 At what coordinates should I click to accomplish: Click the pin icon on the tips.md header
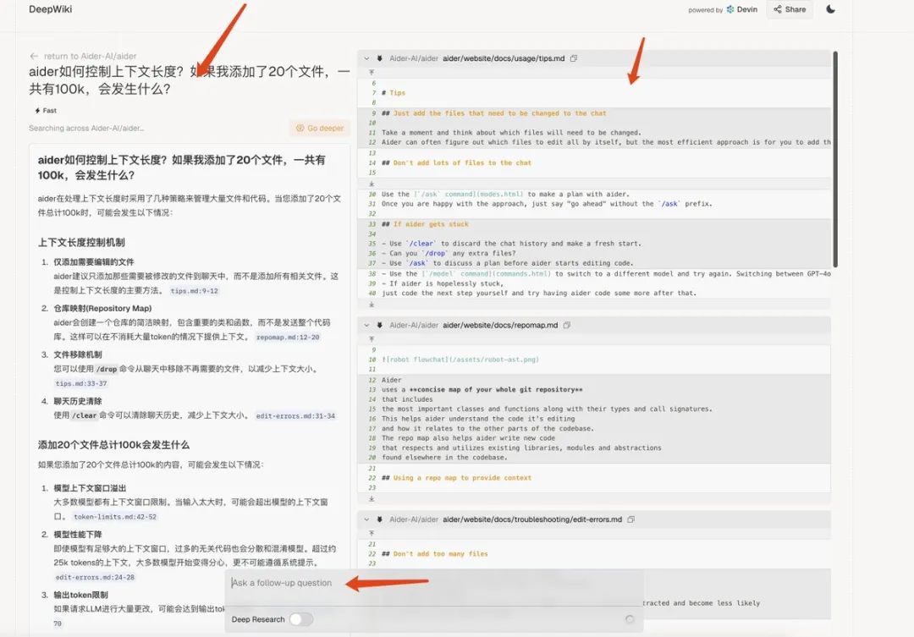[379, 58]
